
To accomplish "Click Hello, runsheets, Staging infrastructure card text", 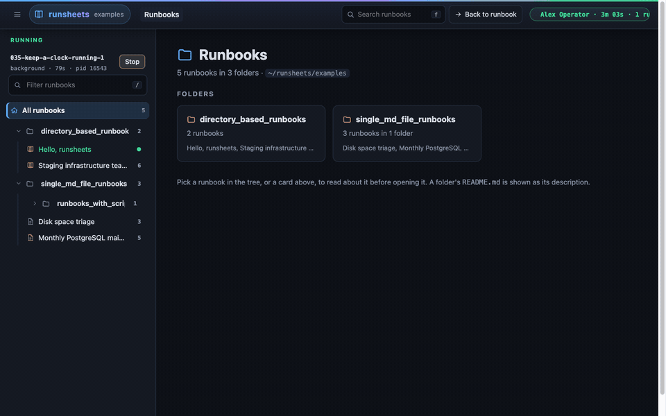I will [x=250, y=148].
